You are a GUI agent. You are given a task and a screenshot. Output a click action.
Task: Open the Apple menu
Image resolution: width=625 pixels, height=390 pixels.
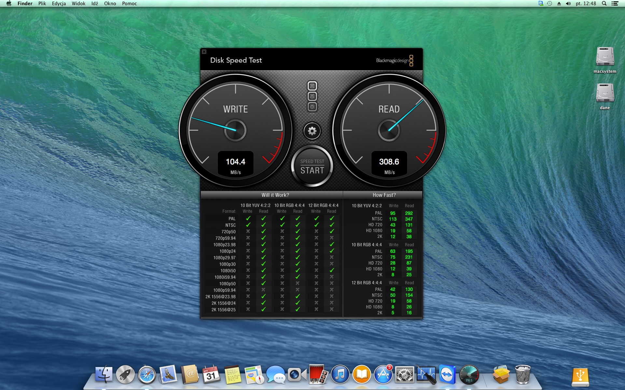coord(9,4)
